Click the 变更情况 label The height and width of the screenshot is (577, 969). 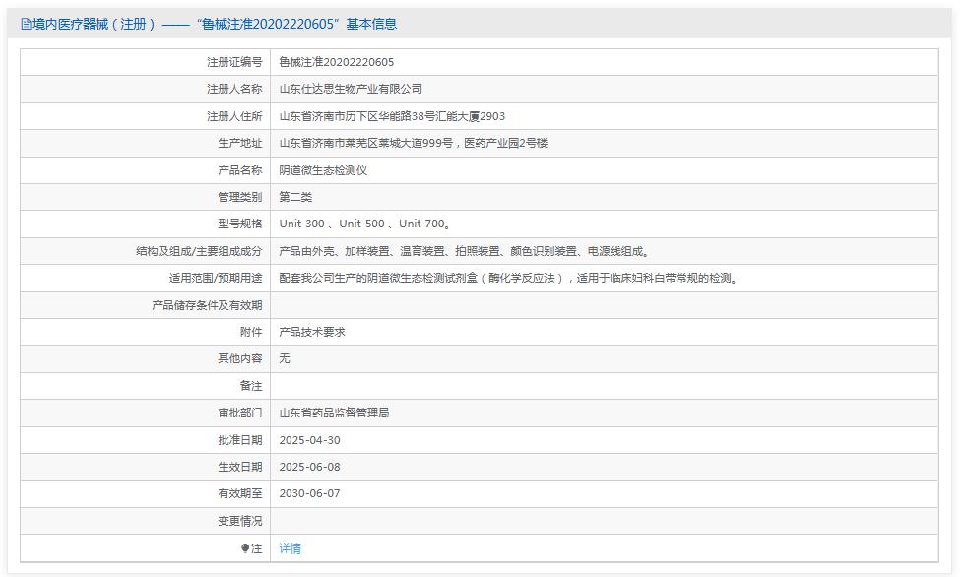[239, 521]
